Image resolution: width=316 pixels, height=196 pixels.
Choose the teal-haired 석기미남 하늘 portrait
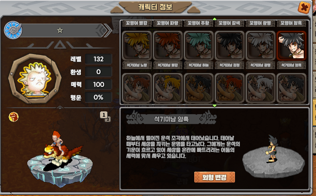click(199, 45)
